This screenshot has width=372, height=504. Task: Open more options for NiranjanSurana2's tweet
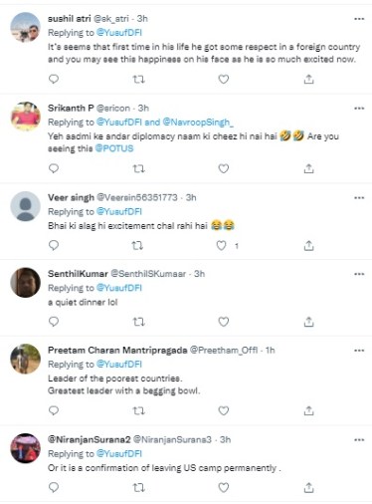359,440
